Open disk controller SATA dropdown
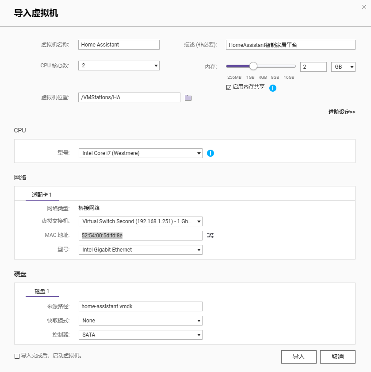 [x=141, y=335]
